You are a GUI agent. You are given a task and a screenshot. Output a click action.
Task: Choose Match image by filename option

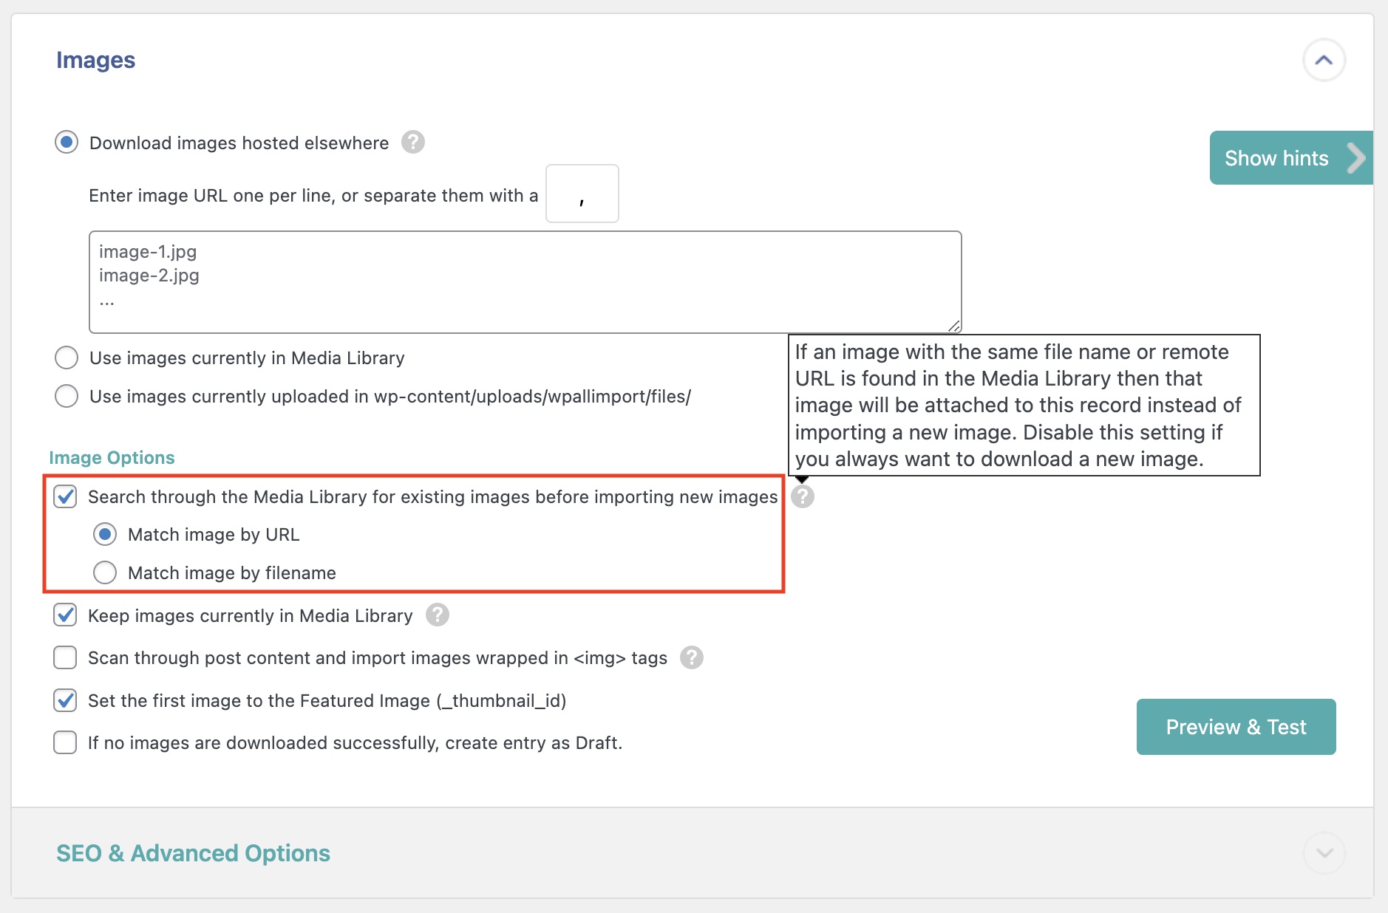pos(105,572)
